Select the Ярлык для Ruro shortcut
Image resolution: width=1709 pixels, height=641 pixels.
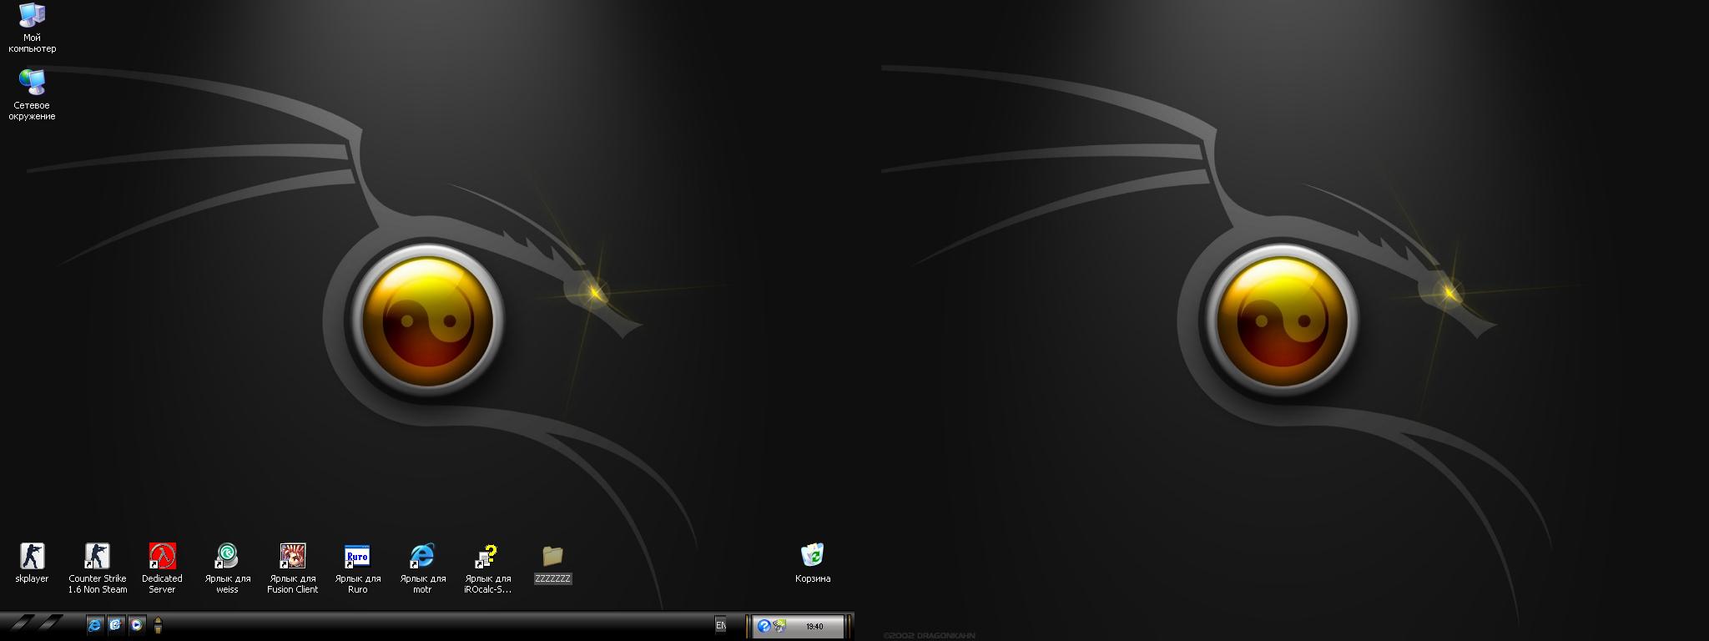tap(357, 556)
